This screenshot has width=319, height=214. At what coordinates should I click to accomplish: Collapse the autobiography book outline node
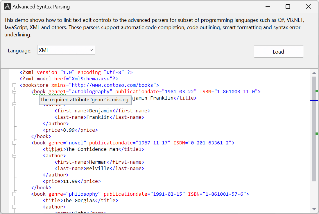[x=14, y=91]
